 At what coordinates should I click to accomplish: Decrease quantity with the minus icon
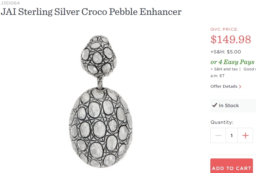point(218,135)
